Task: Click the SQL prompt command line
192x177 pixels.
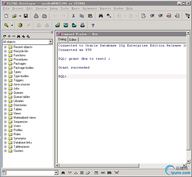Action: pyautogui.click(x=122, y=76)
